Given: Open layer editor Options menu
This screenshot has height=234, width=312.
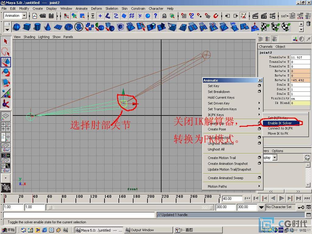Looking at the screenshot, I should click(x=277, y=151).
